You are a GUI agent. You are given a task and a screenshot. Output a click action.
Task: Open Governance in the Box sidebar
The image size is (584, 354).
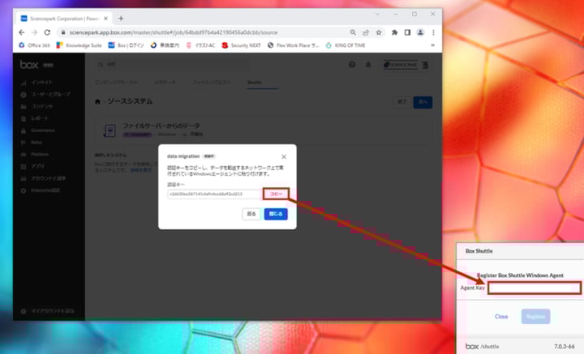[x=42, y=130]
